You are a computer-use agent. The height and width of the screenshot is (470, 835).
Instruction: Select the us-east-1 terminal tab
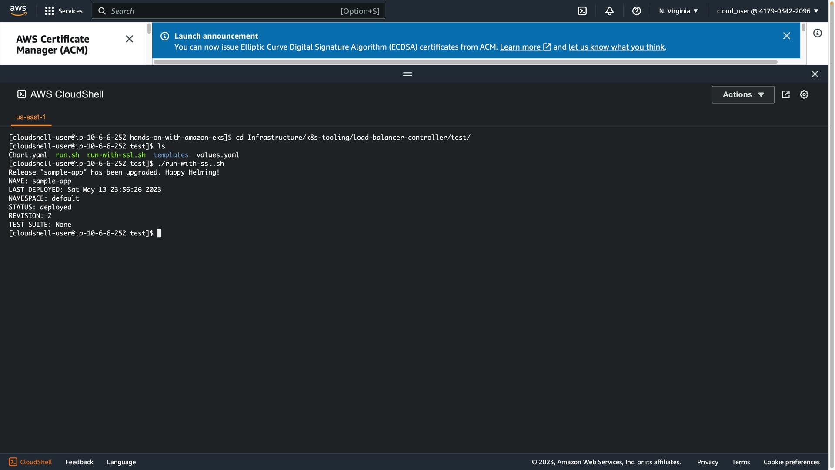click(31, 117)
